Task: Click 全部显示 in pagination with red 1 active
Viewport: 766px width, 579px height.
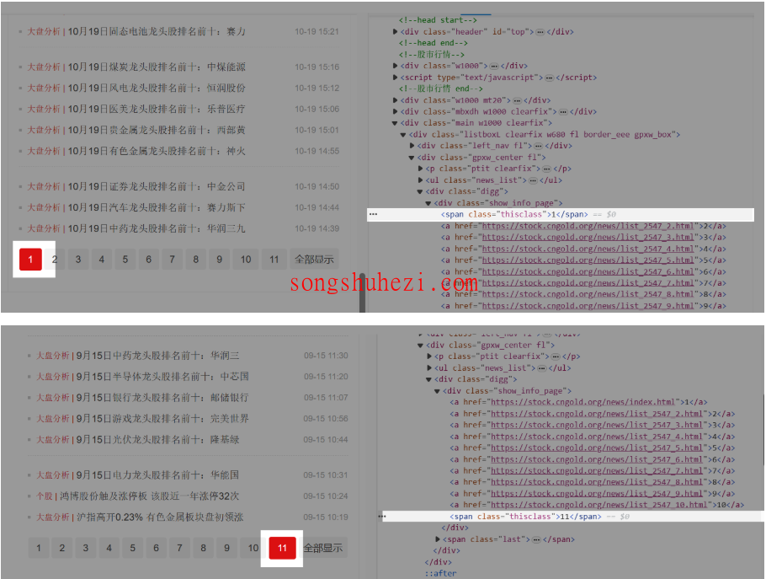Action: (x=314, y=260)
